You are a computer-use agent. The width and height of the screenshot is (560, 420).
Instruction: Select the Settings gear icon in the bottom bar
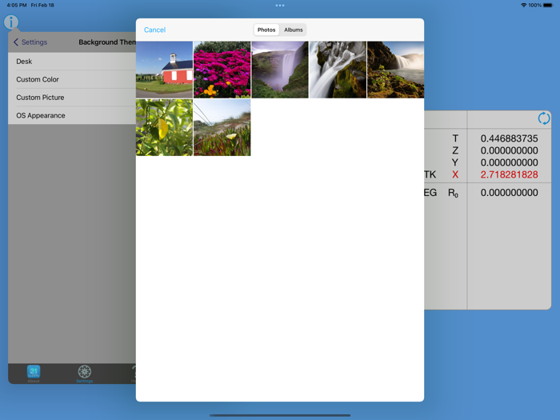pos(85,374)
